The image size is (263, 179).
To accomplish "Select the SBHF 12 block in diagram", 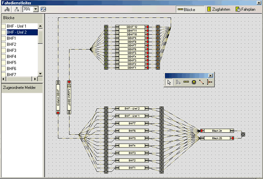I will 132,27.
